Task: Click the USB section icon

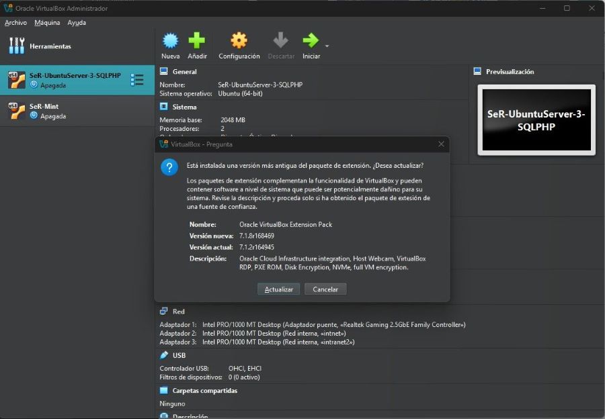Action: pos(163,355)
